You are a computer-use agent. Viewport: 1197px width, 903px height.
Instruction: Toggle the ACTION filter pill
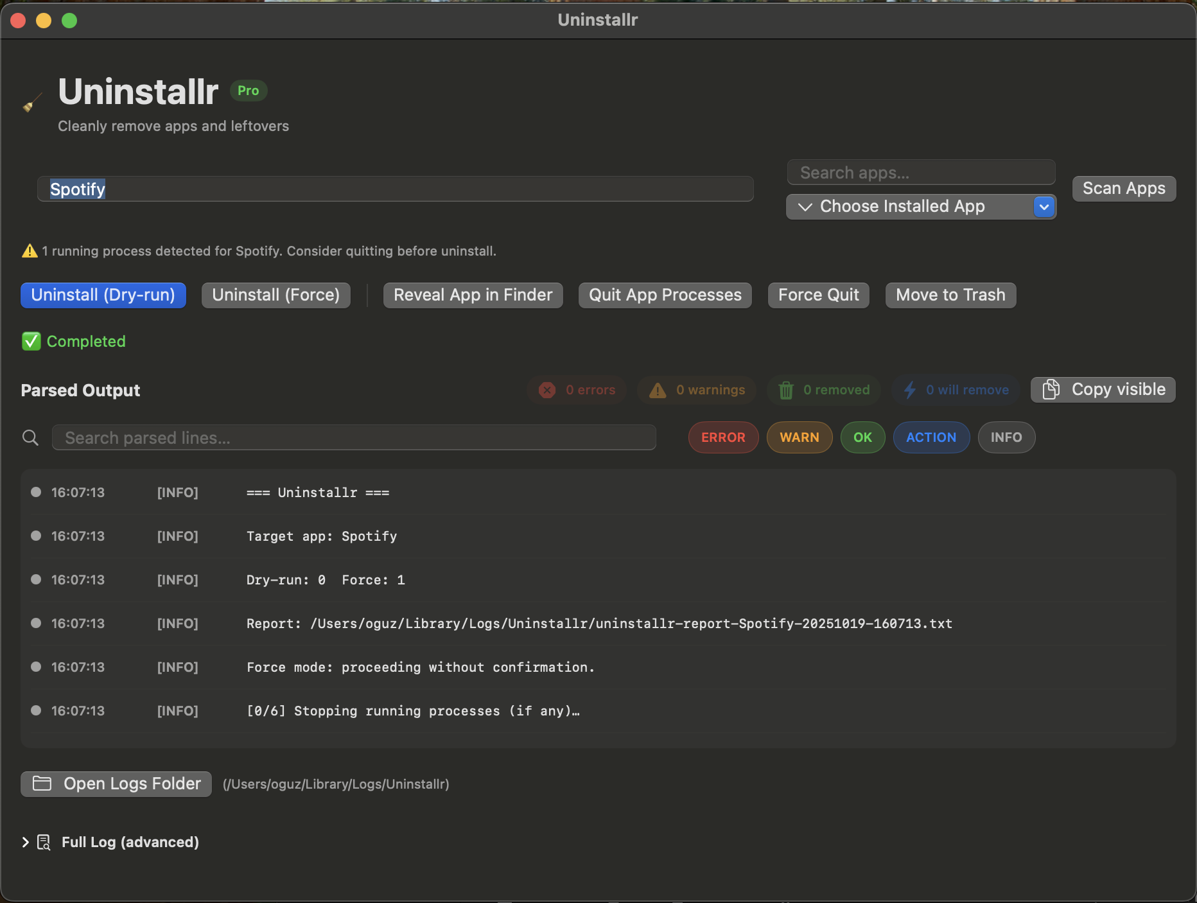[x=931, y=437]
